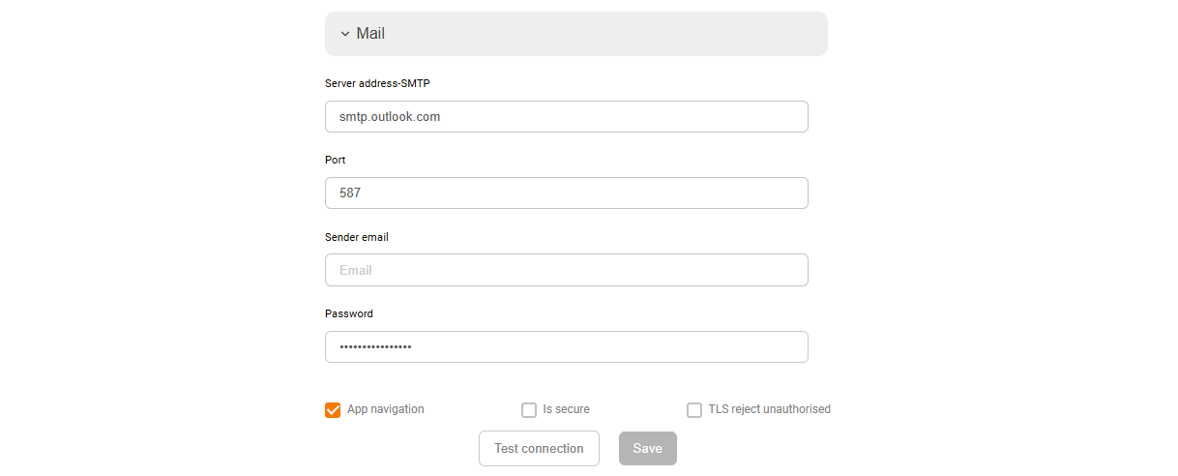Viewport: 1178px width, 476px height.
Task: Click the App navigation label text
Action: coord(385,409)
